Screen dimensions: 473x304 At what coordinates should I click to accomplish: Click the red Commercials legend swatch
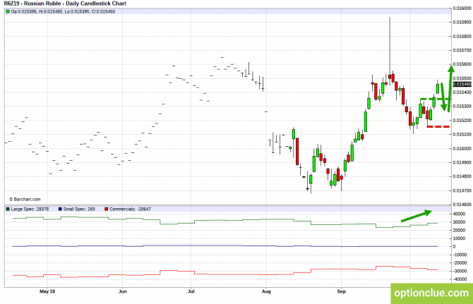coord(106,209)
